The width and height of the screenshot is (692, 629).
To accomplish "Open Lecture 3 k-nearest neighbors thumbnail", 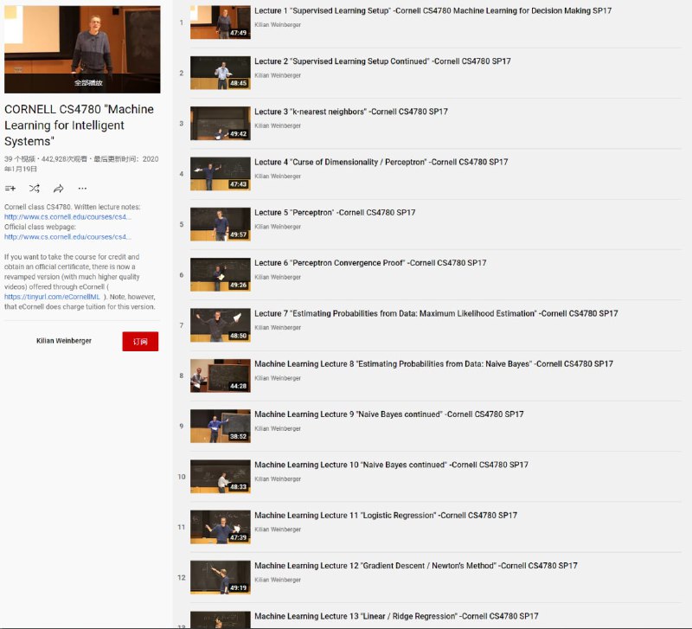I will click(x=220, y=124).
